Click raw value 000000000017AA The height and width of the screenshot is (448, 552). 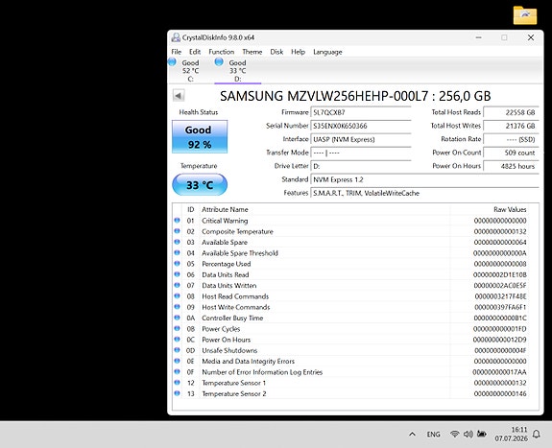499,372
